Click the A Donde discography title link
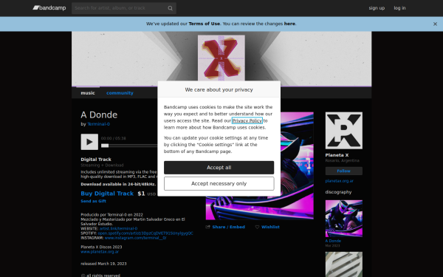Image resolution: width=443 pixels, height=277 pixels. tap(333, 241)
